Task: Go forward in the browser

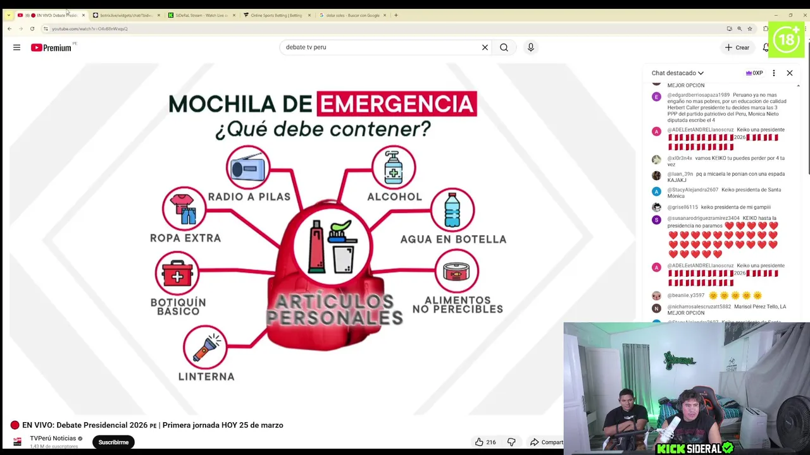Action: [x=22, y=28]
